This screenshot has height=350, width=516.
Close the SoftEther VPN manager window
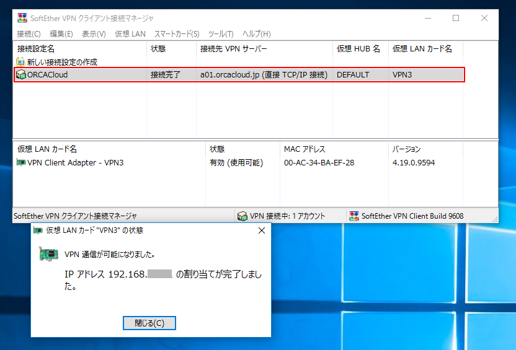point(484,18)
